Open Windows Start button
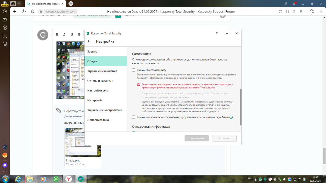 [x=5, y=179]
